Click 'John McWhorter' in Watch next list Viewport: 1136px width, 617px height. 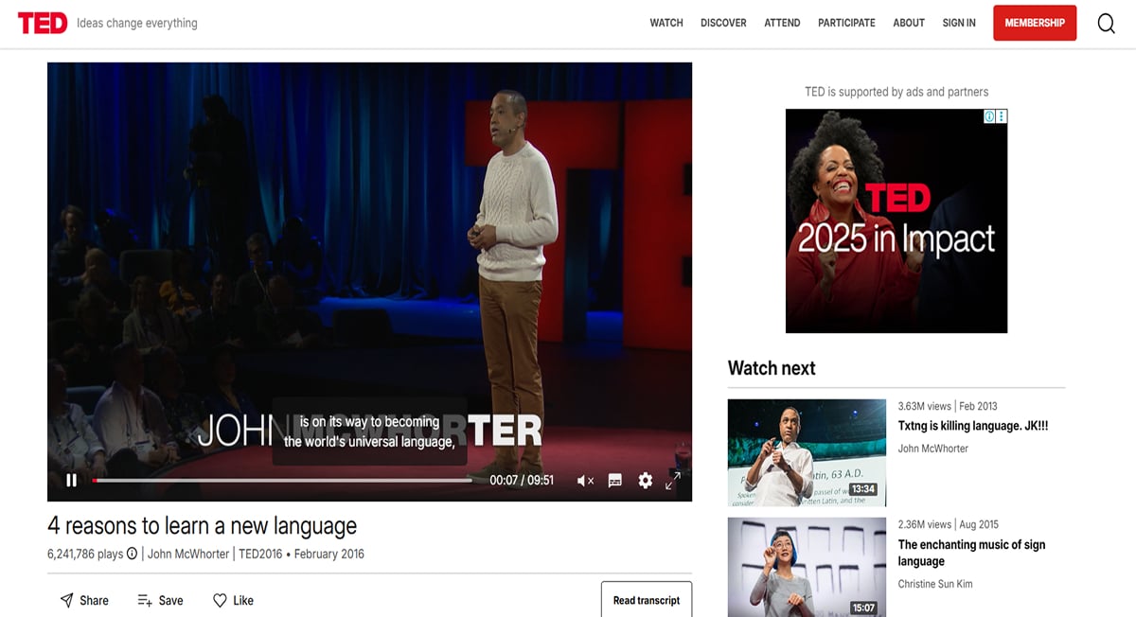click(x=933, y=449)
